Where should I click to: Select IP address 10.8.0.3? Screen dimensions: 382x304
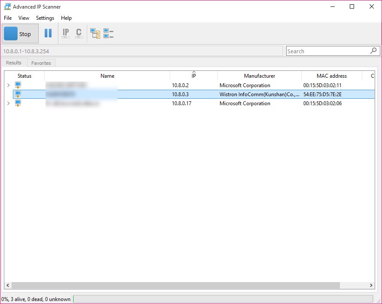[x=180, y=94]
